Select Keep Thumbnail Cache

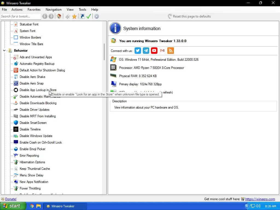coord(35,169)
